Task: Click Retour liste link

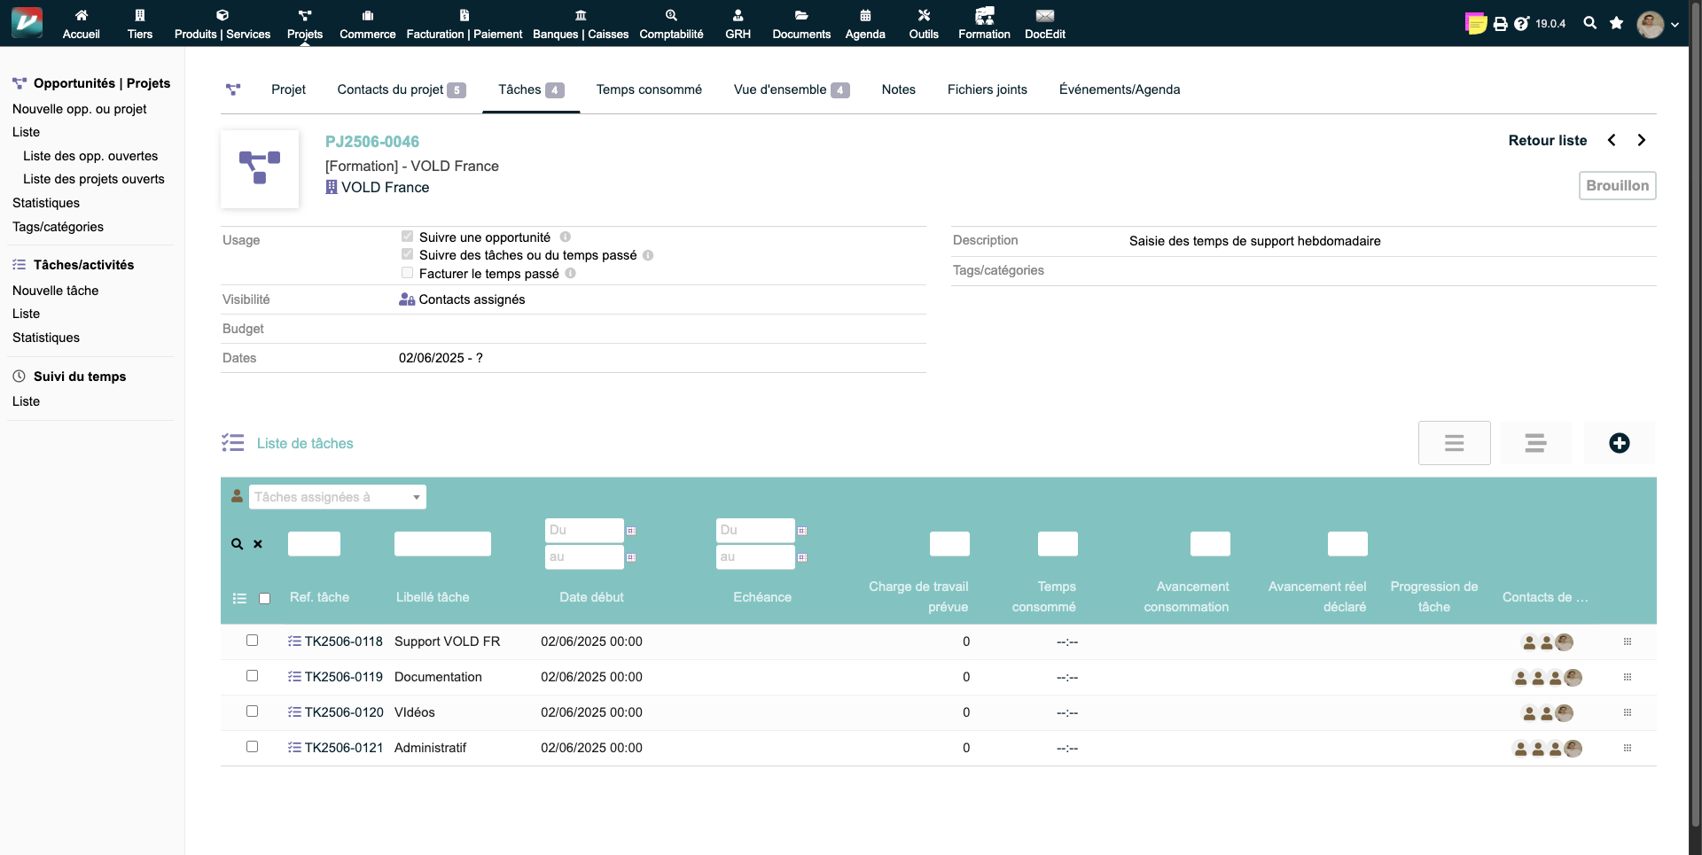Action: (x=1547, y=140)
